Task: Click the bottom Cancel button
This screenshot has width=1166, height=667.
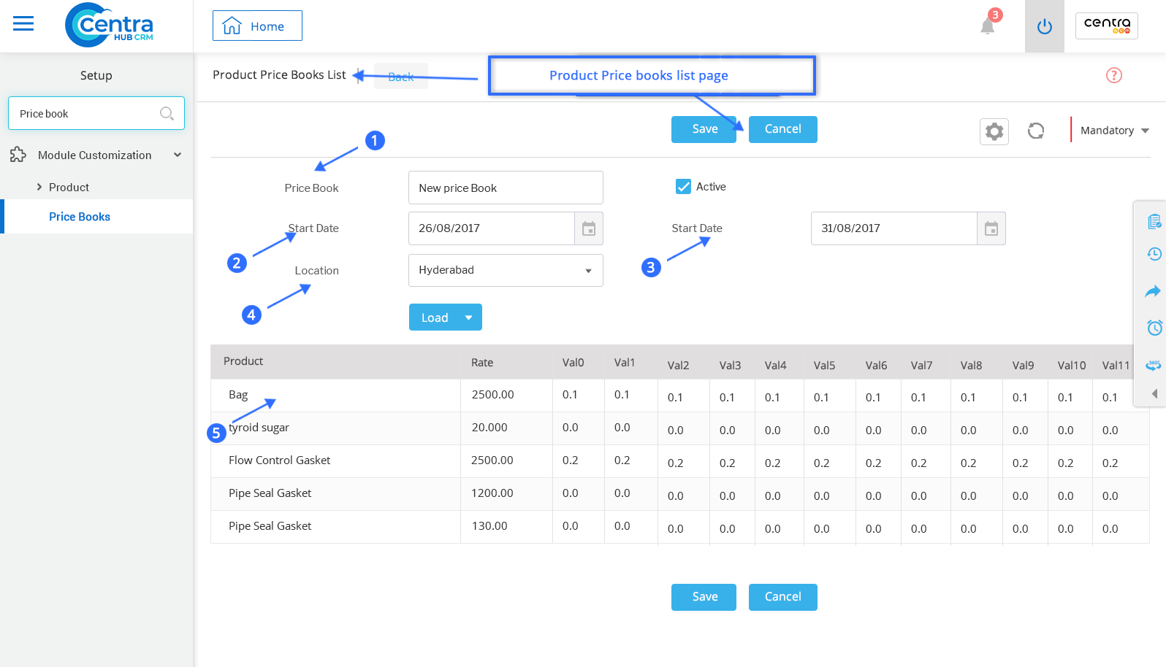Action: [782, 597]
